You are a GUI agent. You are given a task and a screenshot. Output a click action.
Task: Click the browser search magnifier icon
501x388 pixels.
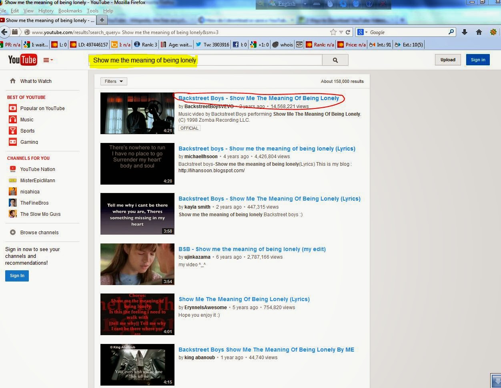451,32
